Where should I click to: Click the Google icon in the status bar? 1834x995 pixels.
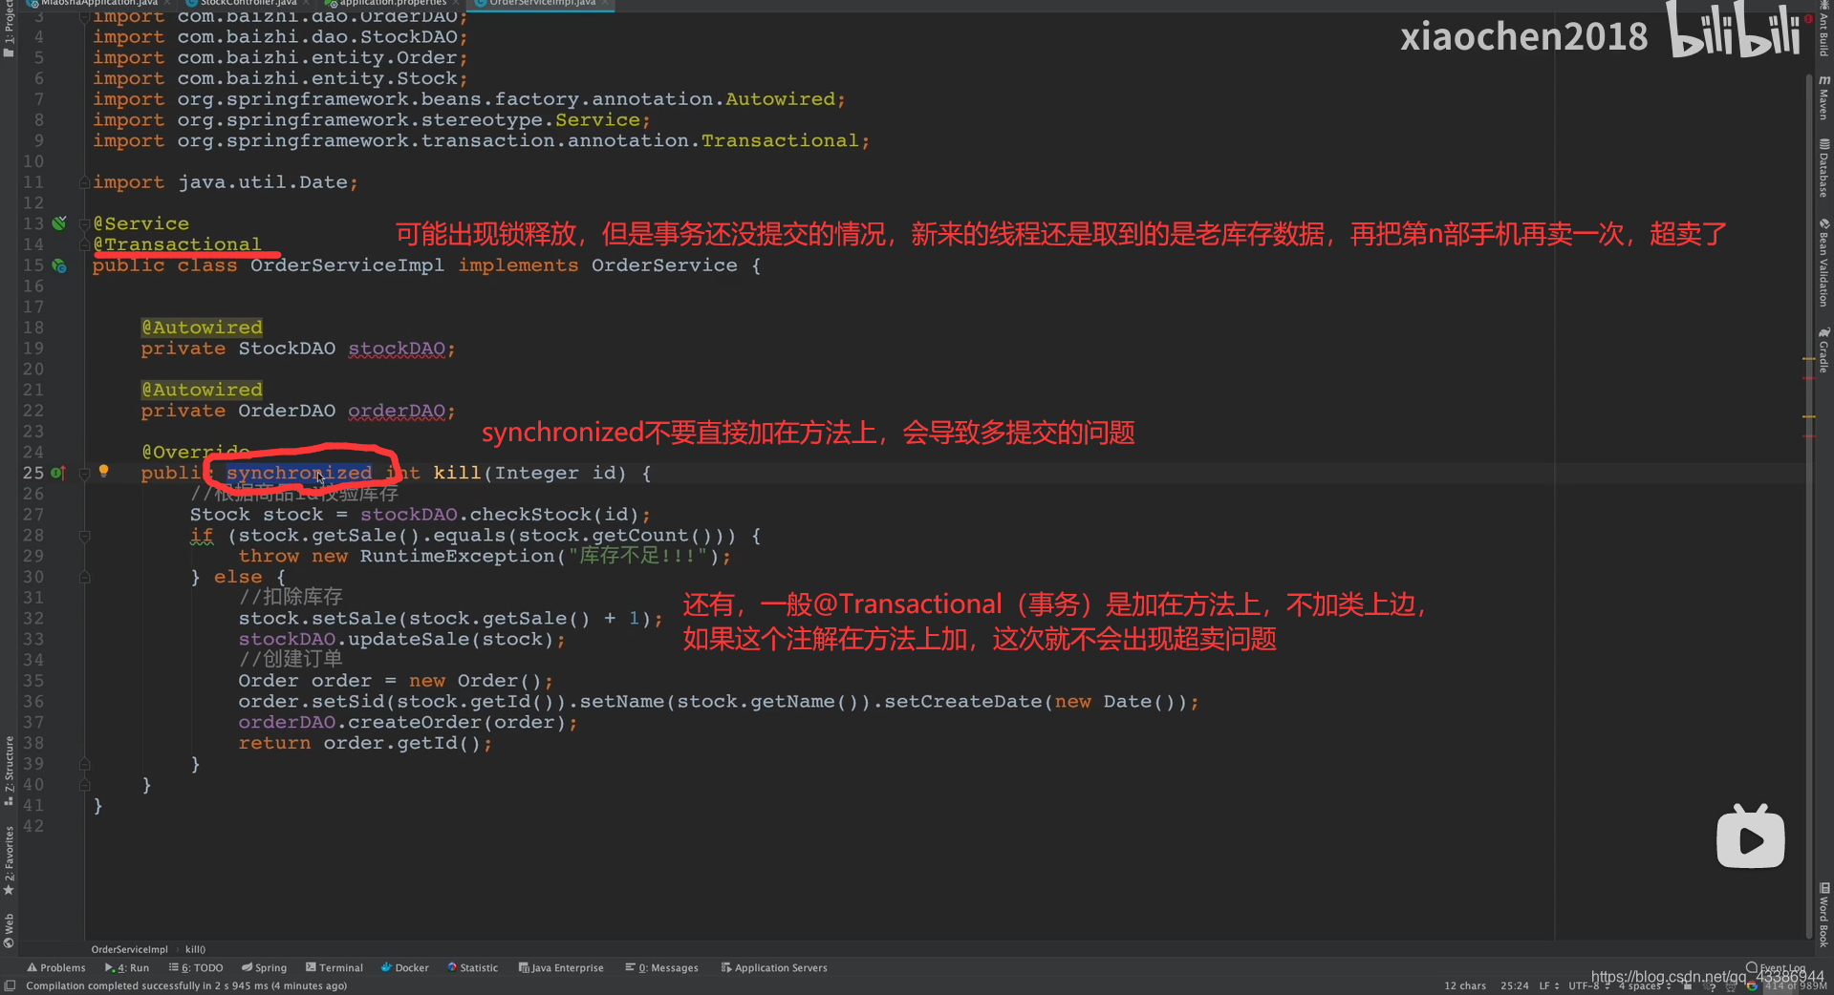point(1751,986)
